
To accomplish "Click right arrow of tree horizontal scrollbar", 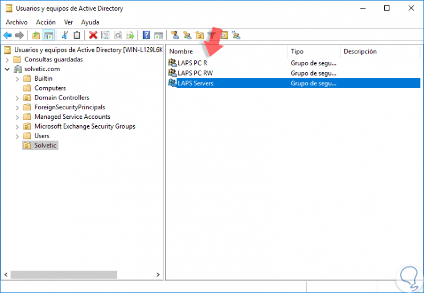I will click(158, 275).
